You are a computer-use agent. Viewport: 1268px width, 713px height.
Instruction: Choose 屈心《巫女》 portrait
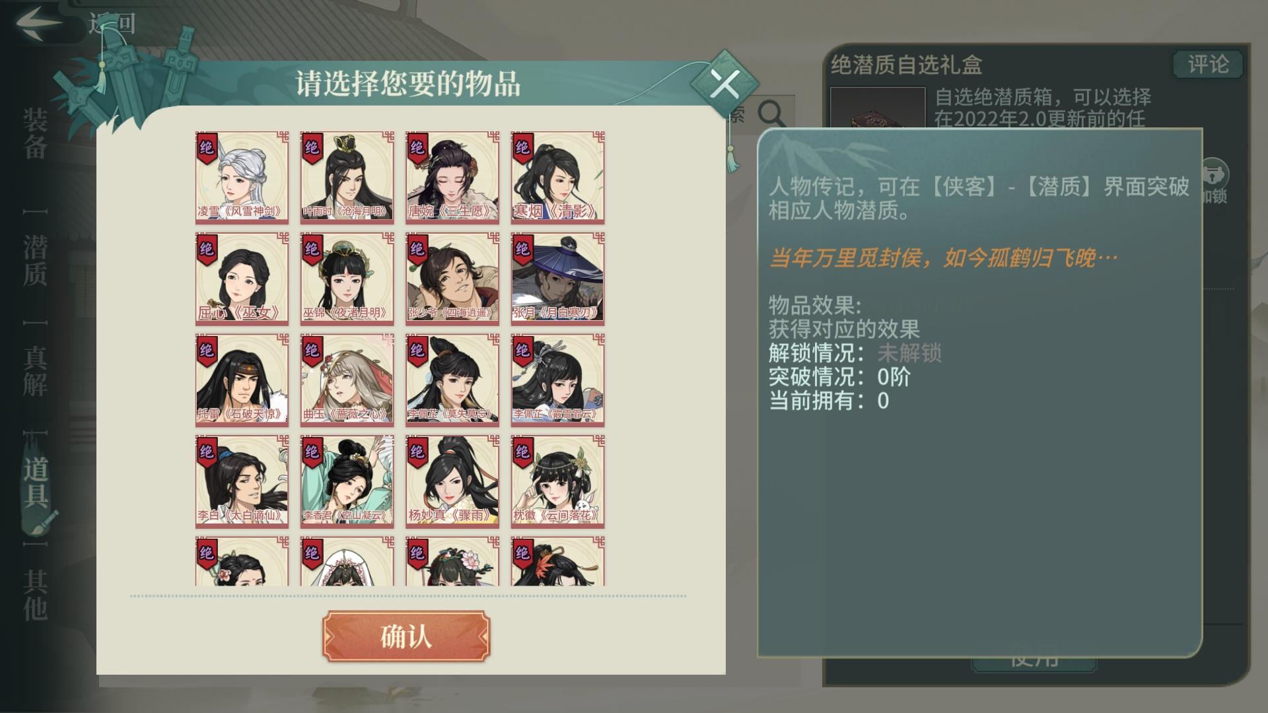(x=242, y=279)
